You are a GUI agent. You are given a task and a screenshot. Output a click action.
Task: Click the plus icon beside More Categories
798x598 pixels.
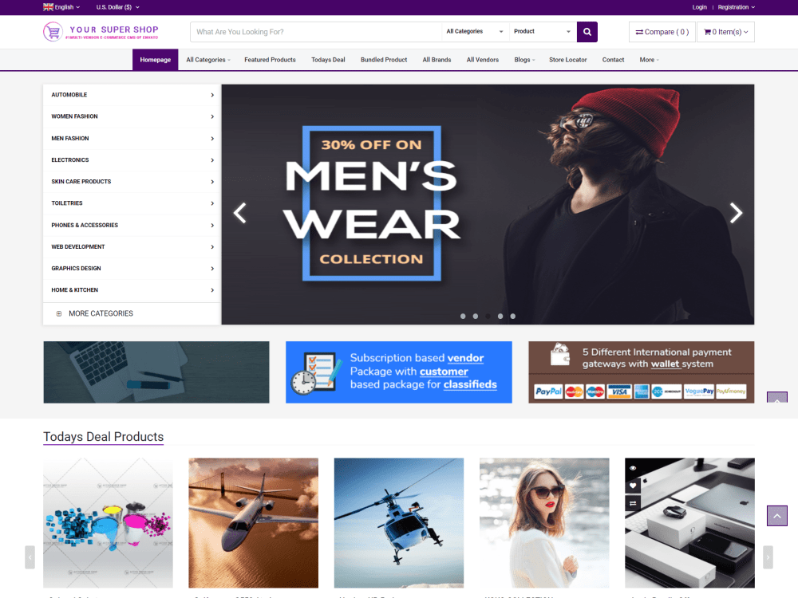click(59, 313)
